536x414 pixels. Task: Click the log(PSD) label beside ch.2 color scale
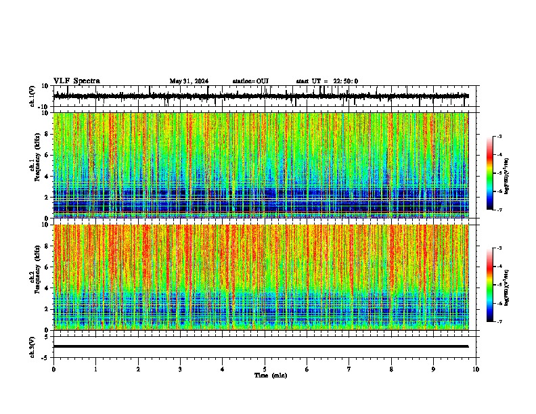point(507,288)
